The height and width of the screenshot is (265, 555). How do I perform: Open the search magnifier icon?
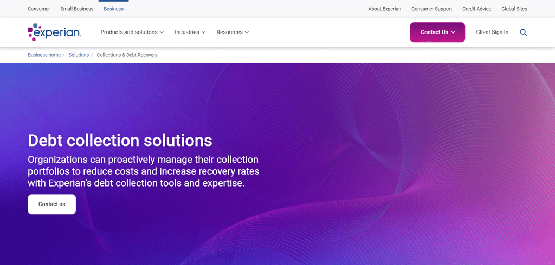pos(523,32)
